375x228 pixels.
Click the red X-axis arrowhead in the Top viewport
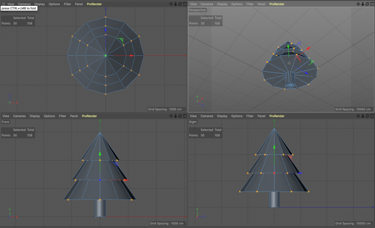(x=132, y=56)
